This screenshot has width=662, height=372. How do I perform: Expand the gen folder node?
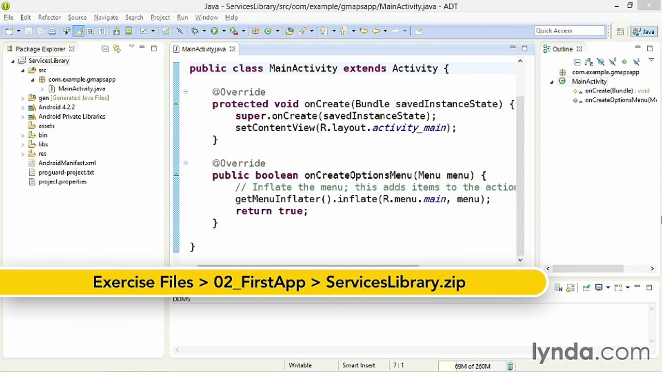pyautogui.click(x=23, y=98)
